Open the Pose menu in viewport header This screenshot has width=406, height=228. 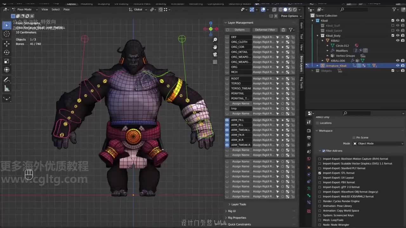point(67,9)
